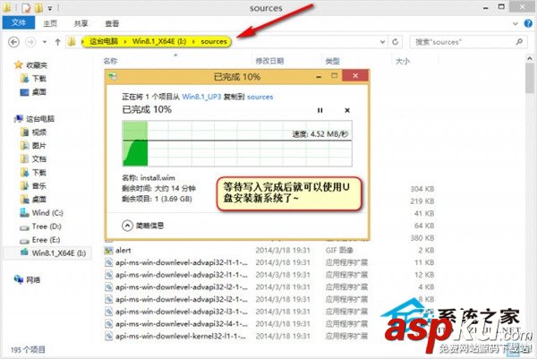
Task: Click the Win8.1_UP3 source link
Action: coord(201,97)
